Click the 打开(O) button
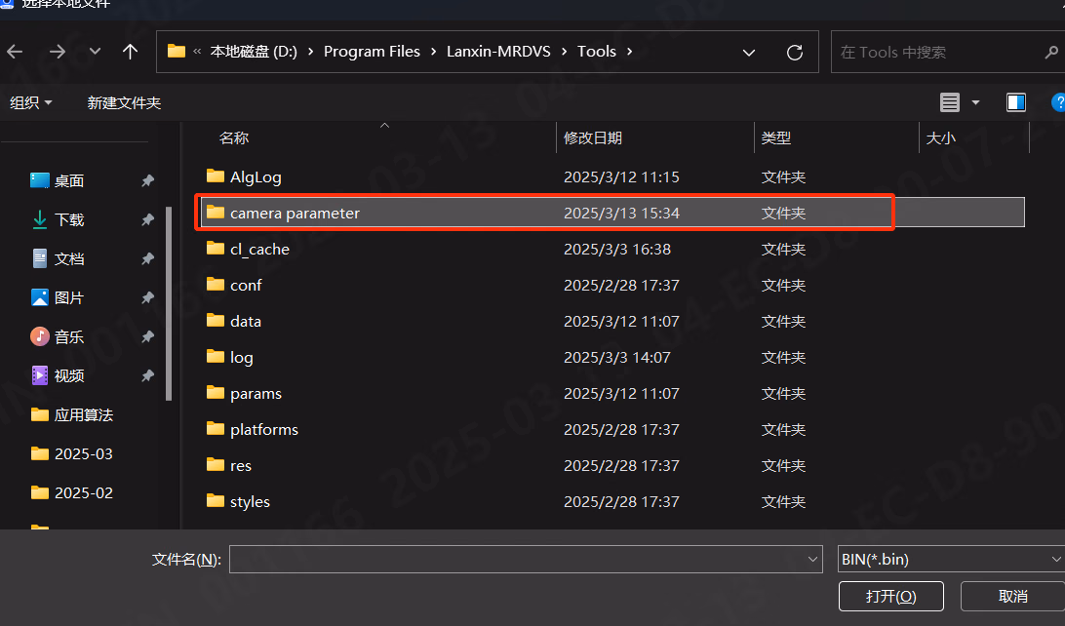The width and height of the screenshot is (1065, 626). tap(891, 596)
